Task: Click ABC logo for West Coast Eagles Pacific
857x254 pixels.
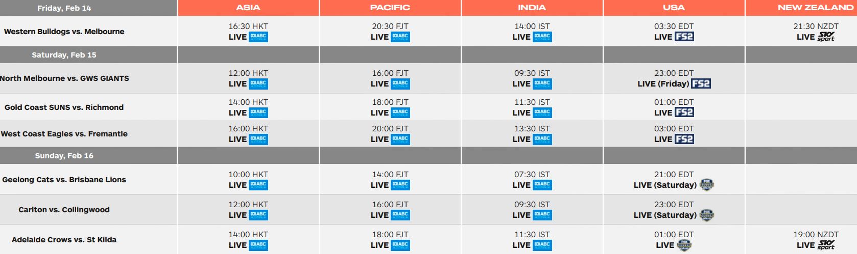Action: point(400,139)
